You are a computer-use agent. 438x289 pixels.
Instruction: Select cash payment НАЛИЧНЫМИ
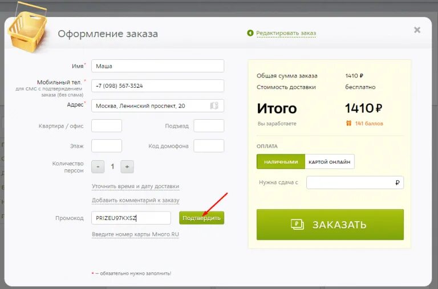[x=281, y=162]
